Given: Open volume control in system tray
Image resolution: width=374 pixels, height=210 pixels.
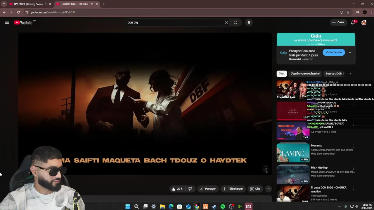Looking at the screenshot, I should pyautogui.click(x=356, y=206).
